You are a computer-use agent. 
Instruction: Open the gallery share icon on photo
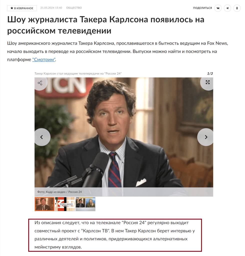[40, 83]
